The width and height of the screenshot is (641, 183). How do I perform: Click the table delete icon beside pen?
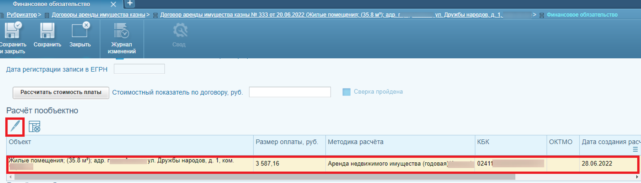pyautogui.click(x=35, y=127)
